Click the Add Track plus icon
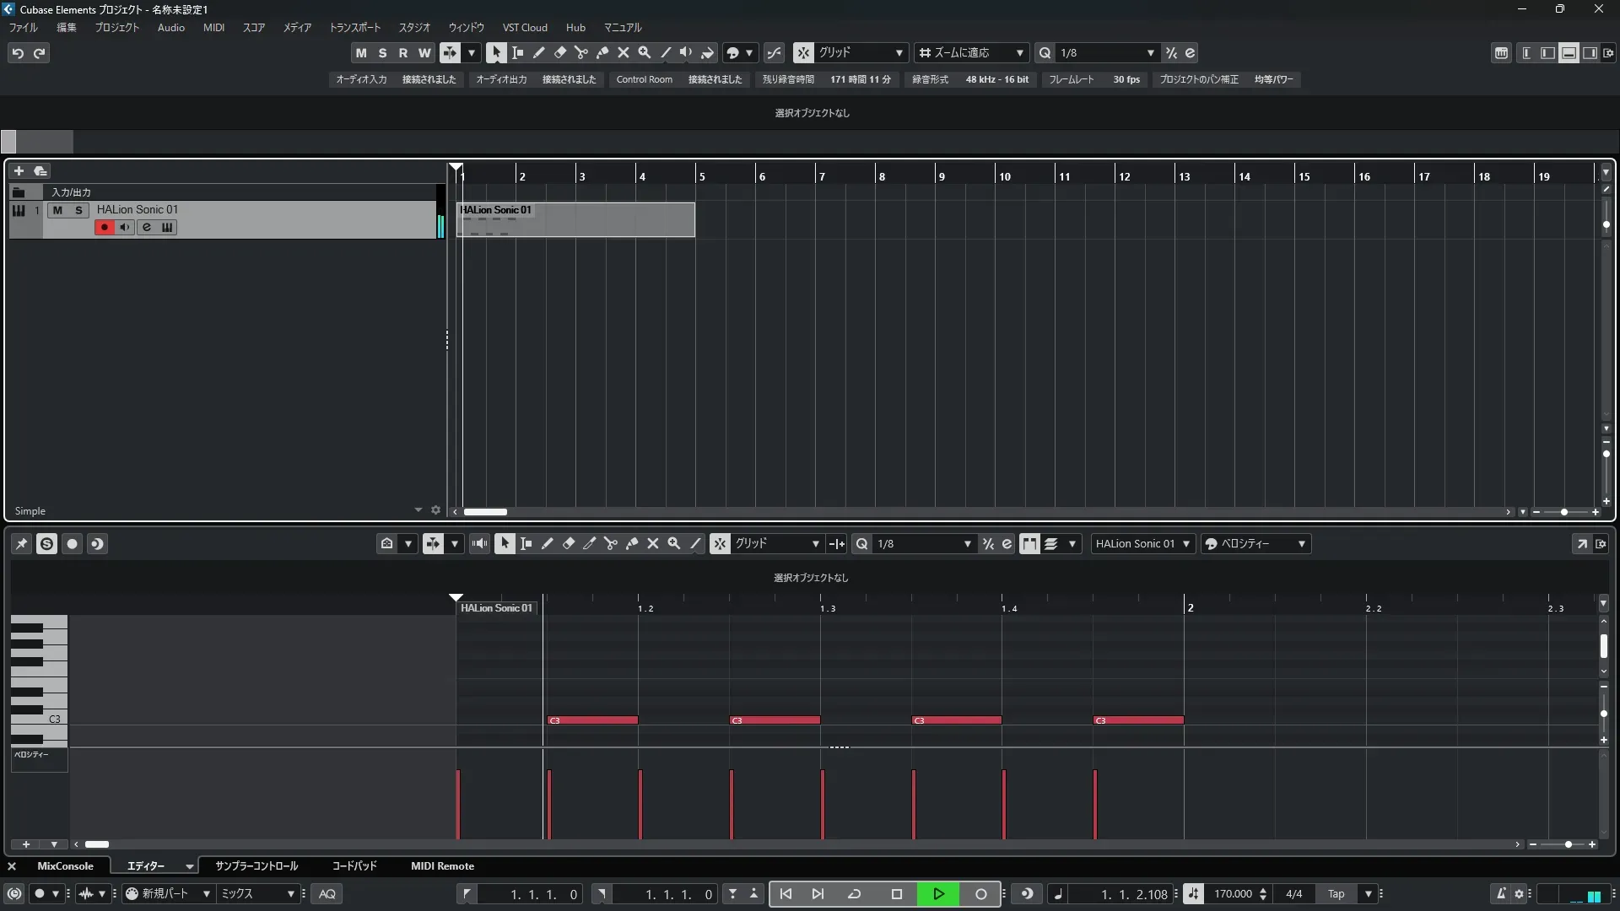 click(x=19, y=170)
